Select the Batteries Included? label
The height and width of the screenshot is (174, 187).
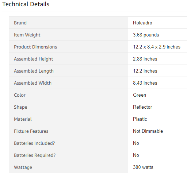point(34,143)
